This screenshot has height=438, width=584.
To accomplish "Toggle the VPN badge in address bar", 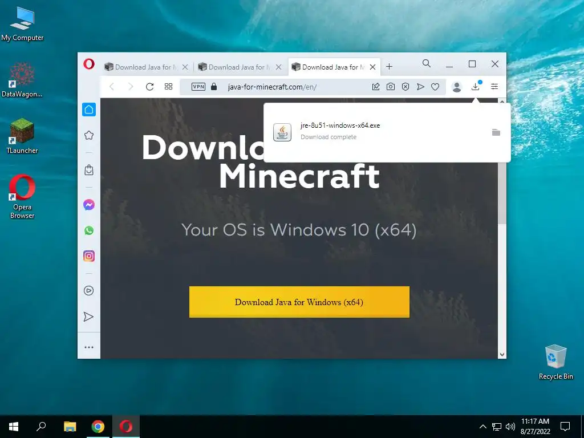I will tap(198, 87).
